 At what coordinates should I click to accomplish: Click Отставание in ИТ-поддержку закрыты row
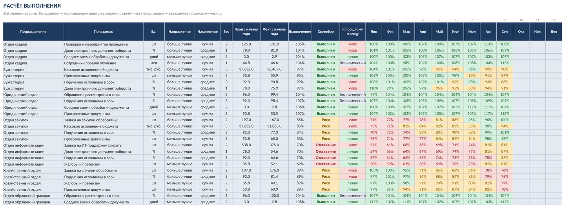tap(326, 145)
